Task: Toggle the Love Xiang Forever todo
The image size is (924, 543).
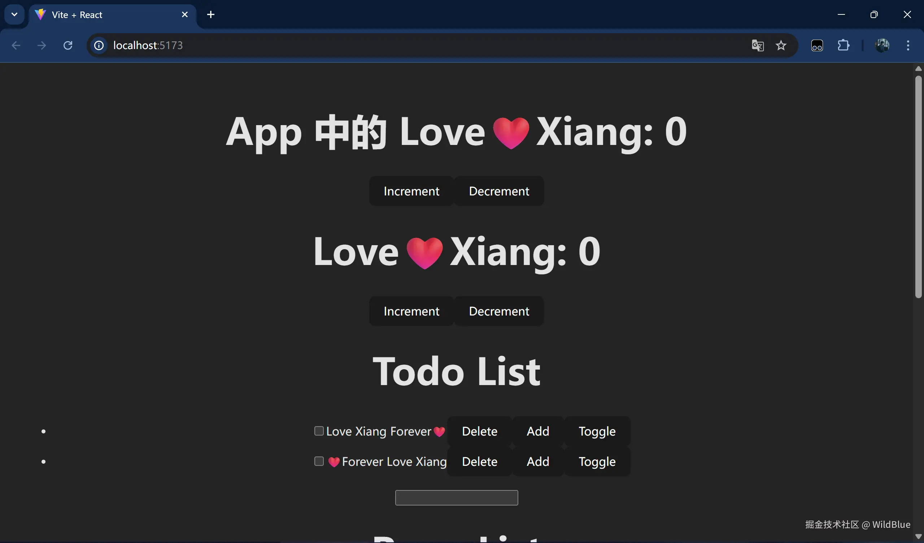Action: 597,431
